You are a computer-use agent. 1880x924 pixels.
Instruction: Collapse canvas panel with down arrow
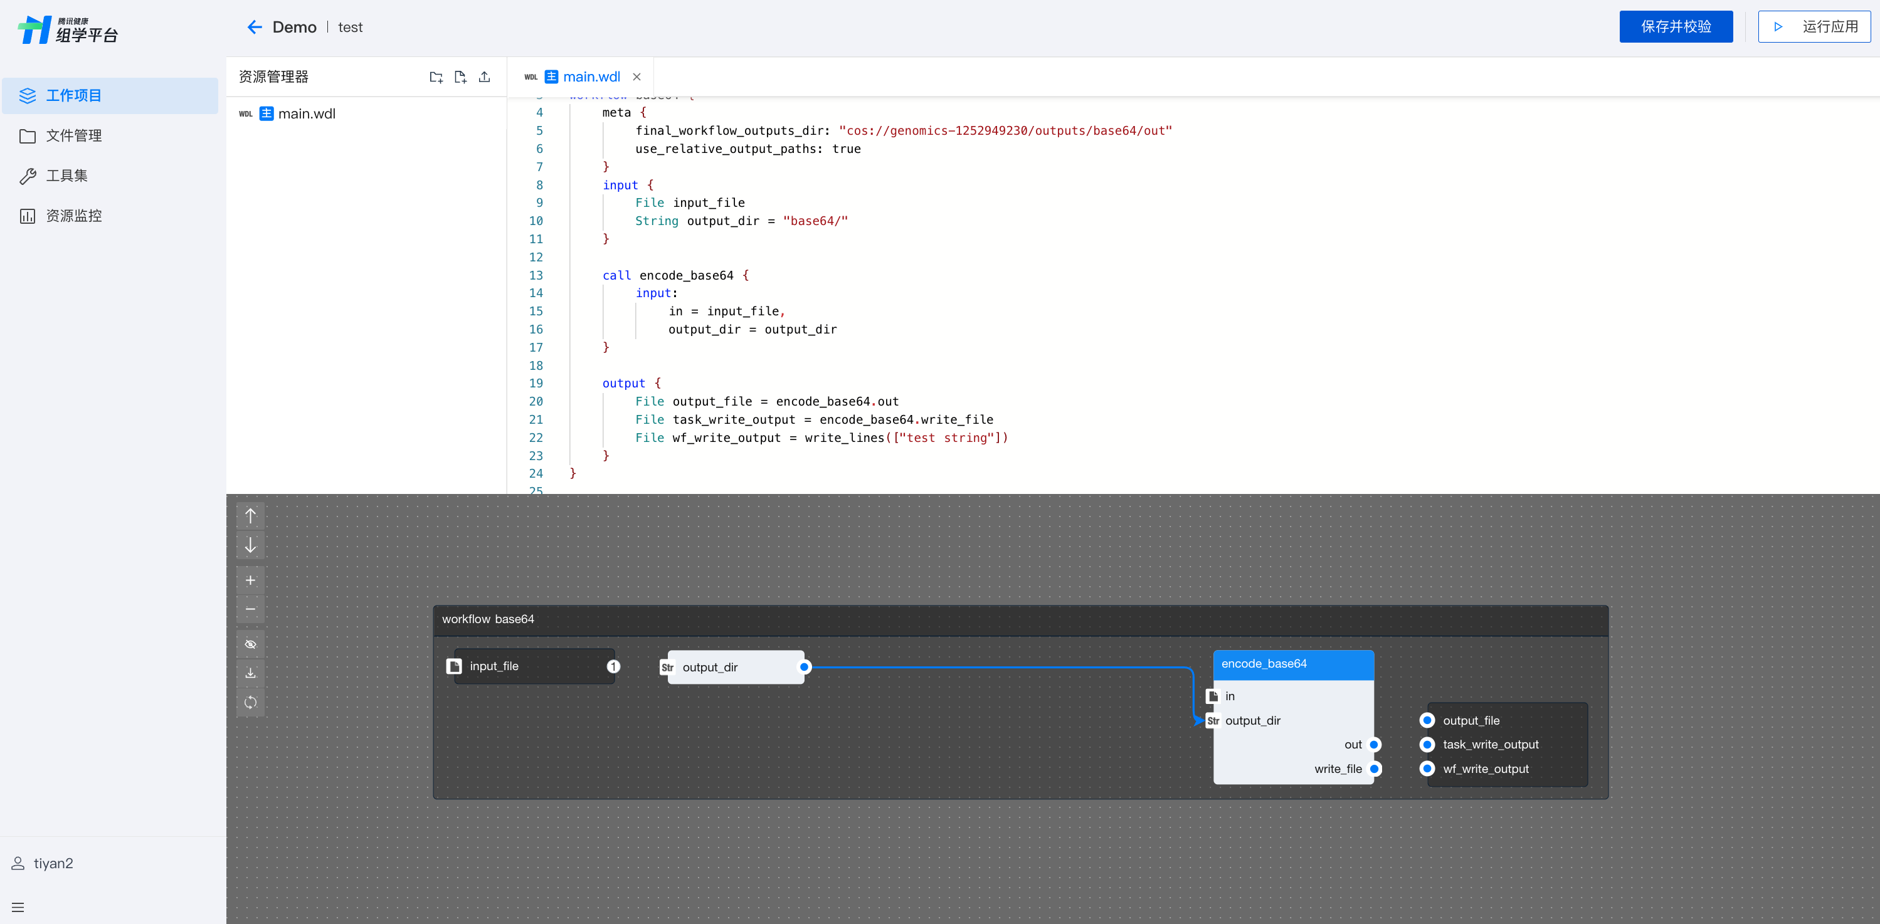250,545
